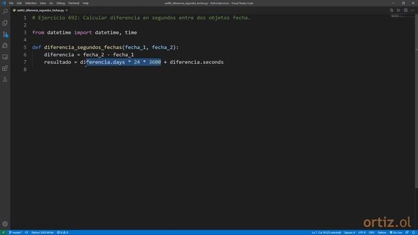This screenshot has height=235, width=418.
Task: Open the Terminal menu
Action: tap(74, 3)
